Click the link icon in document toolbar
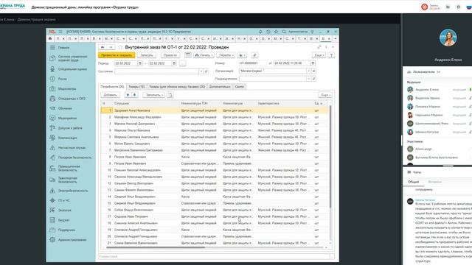Image resolution: width=472 pixels, height=265 pixels. click(x=254, y=55)
